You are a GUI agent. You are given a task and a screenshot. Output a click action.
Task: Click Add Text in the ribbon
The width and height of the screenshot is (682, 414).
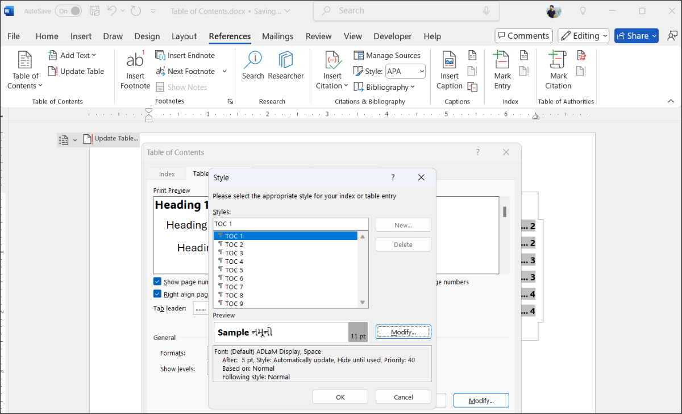[x=72, y=55]
